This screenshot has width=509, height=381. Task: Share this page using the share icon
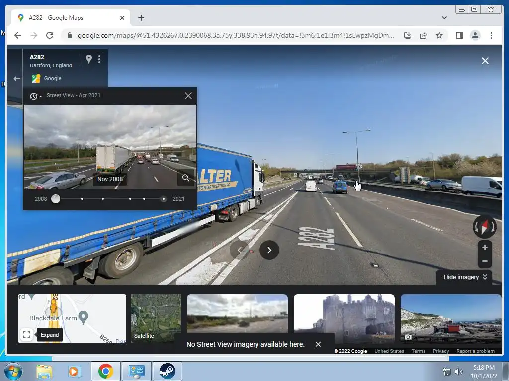[x=424, y=35]
